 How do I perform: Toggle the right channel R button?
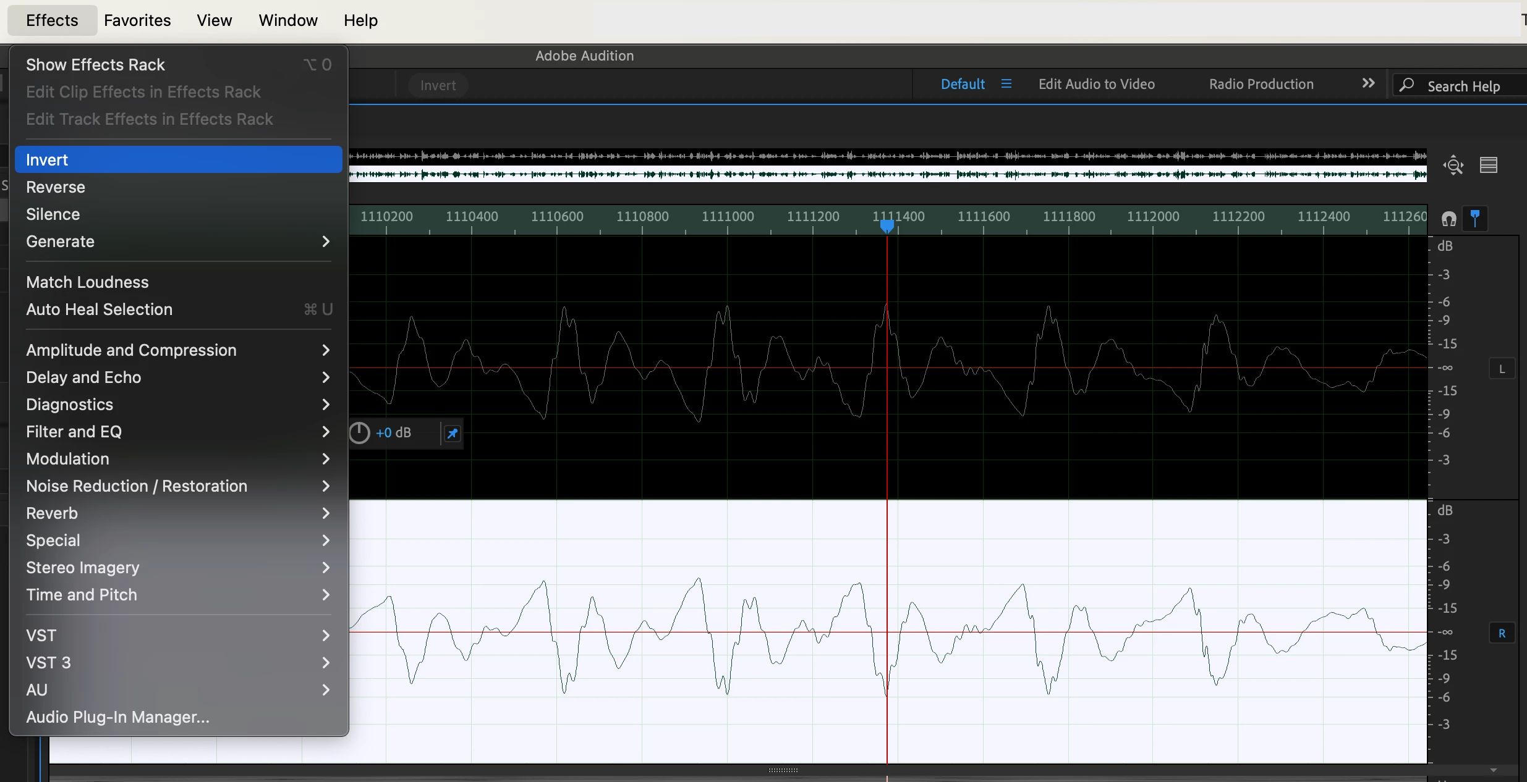coord(1502,634)
